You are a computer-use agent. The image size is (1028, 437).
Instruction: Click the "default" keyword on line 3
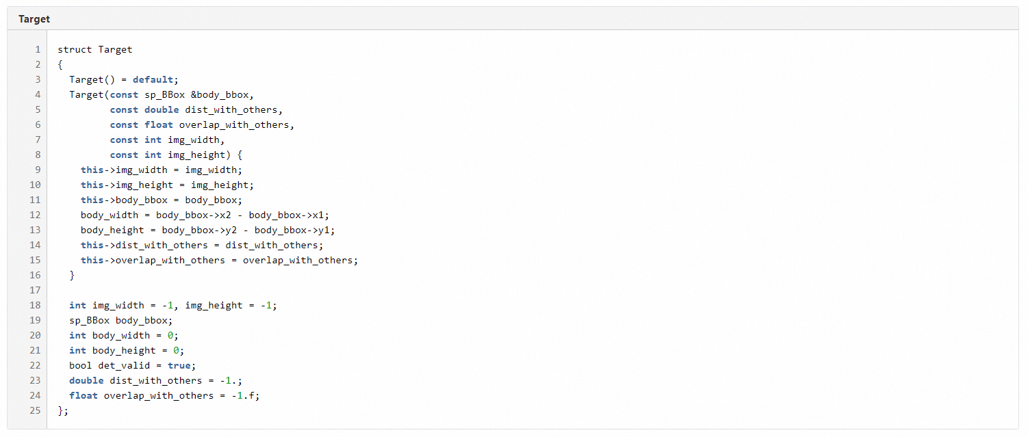click(x=153, y=79)
